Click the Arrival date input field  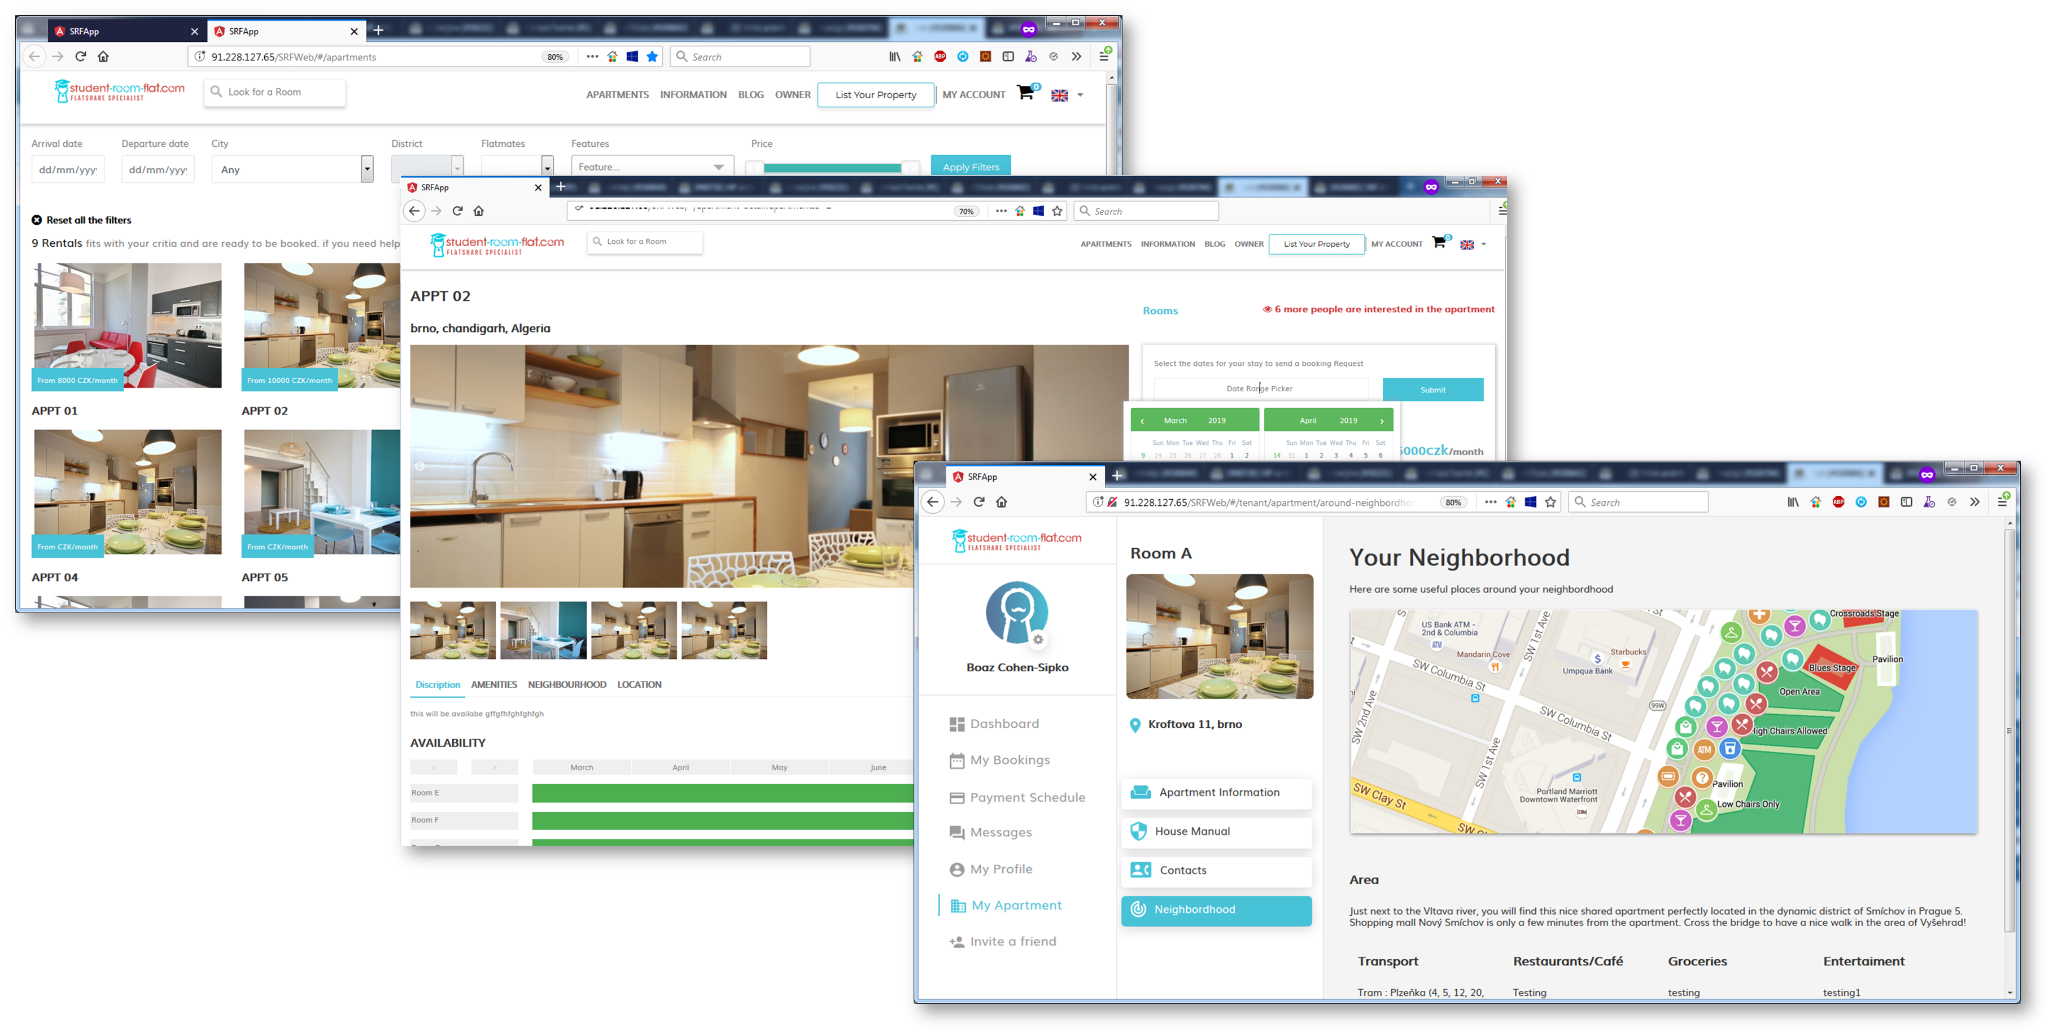point(68,169)
